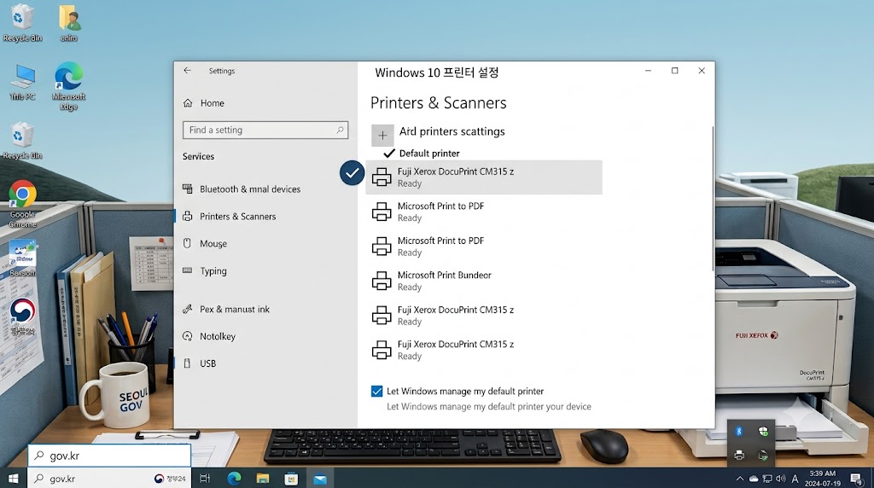Screen dimensions: 874x488
Task: Launch Microsoft Edge from the taskbar
Action: [x=234, y=479]
